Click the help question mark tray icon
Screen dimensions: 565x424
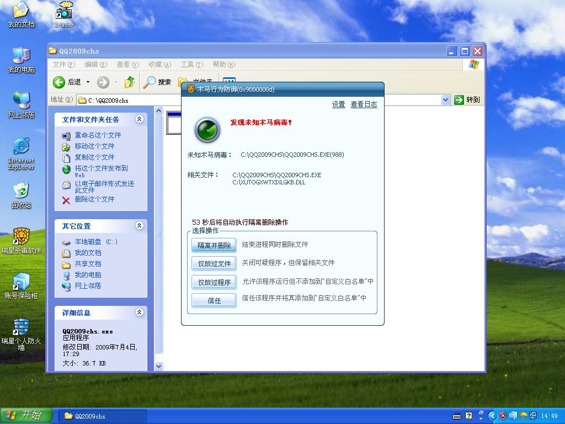pyautogui.click(x=468, y=416)
